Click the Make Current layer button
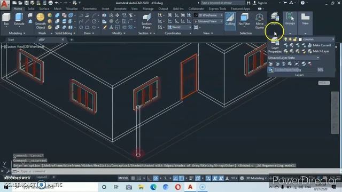The image size is (342, 192). coord(320,45)
